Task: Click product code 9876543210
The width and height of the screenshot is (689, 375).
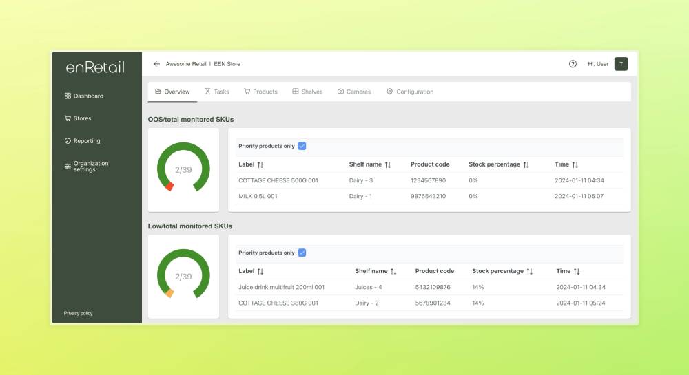Action: pos(428,197)
